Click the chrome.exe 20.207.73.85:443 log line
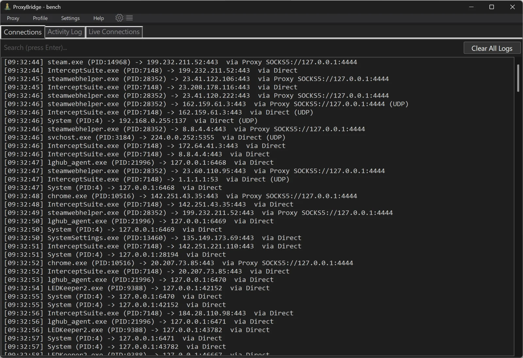This screenshot has height=358, width=523. 178,263
